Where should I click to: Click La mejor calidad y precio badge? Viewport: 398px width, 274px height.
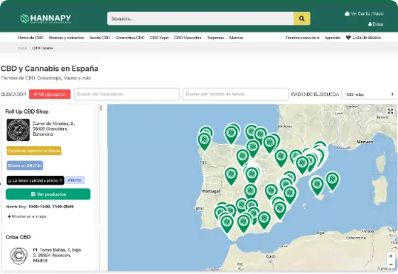coord(36,180)
